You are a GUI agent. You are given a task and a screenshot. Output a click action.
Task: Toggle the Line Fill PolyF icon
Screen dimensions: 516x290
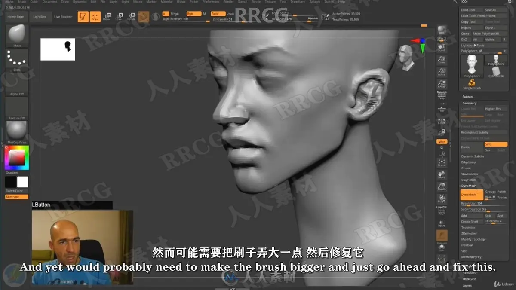[x=442, y=211]
